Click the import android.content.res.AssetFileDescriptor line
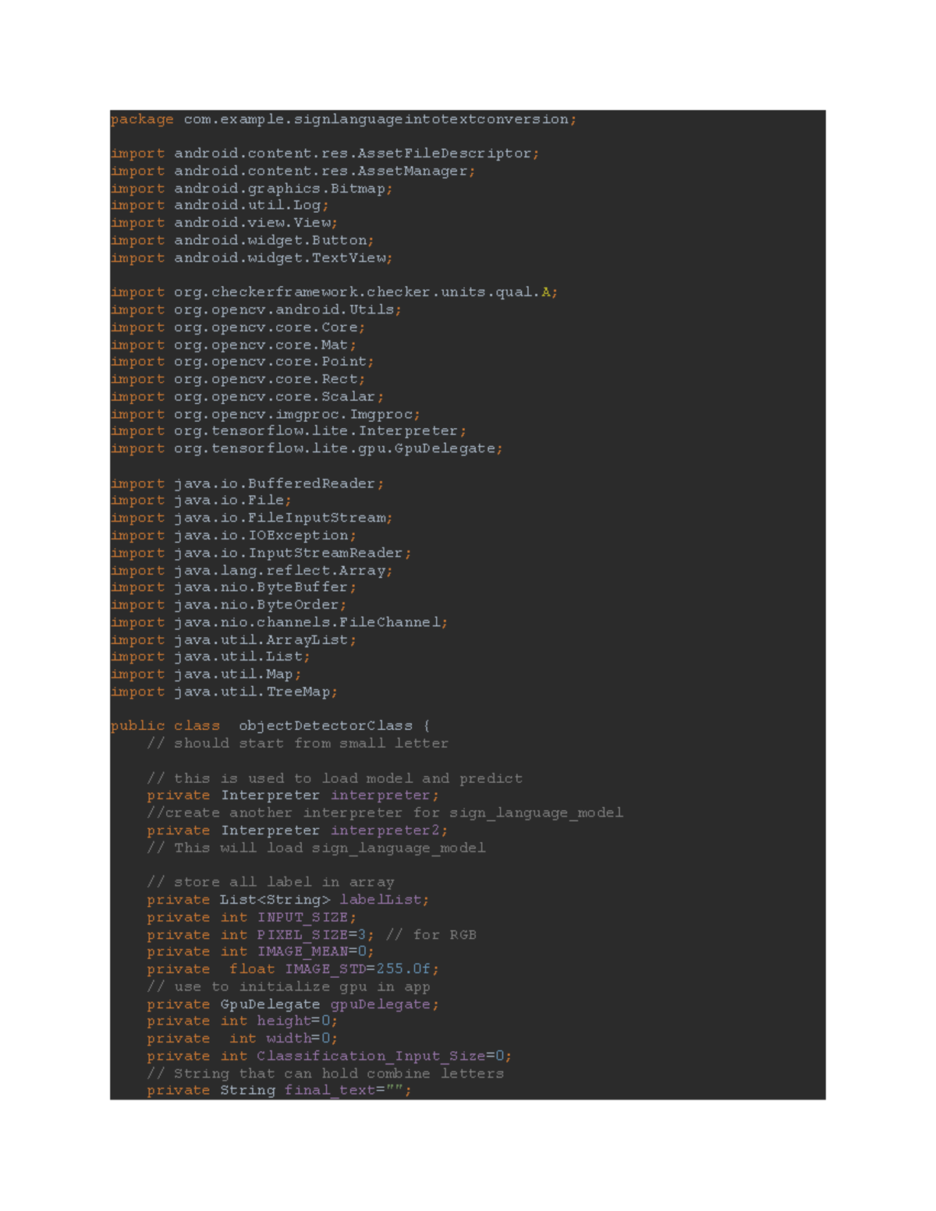Viewport: 936px width, 1211px height. coord(324,154)
